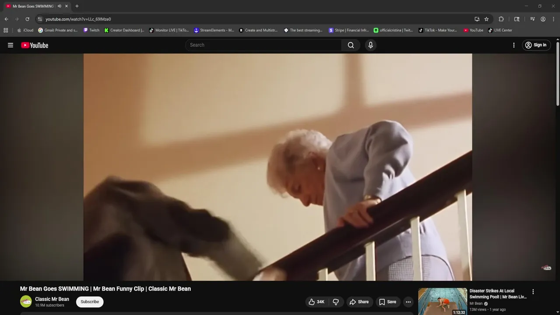Image resolution: width=560 pixels, height=315 pixels.
Task: Close the Mr Bean Goes SWIMMING tab
Action: 66,6
